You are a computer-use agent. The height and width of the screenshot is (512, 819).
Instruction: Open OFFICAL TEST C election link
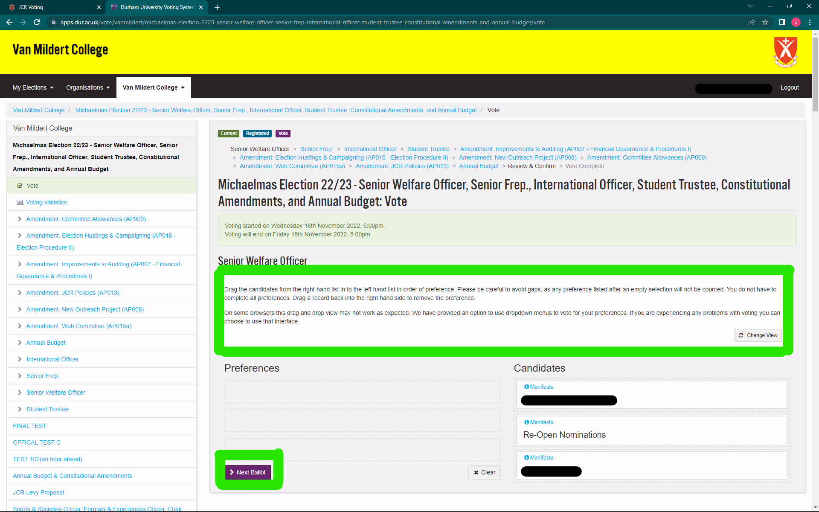(37, 442)
